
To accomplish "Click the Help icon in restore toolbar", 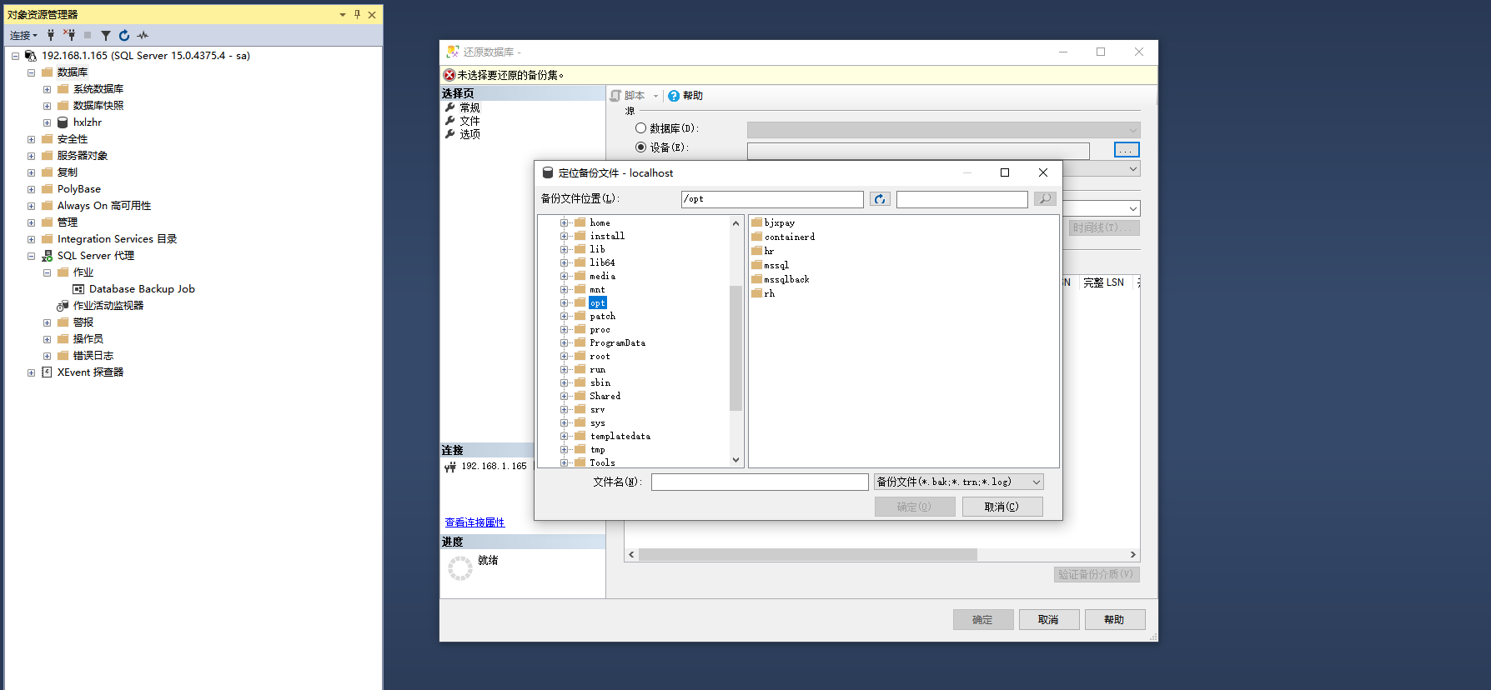I will pos(674,96).
